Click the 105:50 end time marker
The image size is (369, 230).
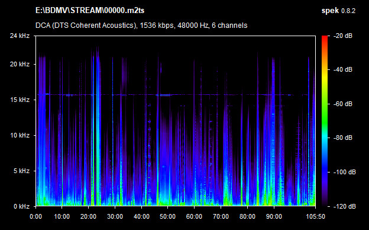315,216
